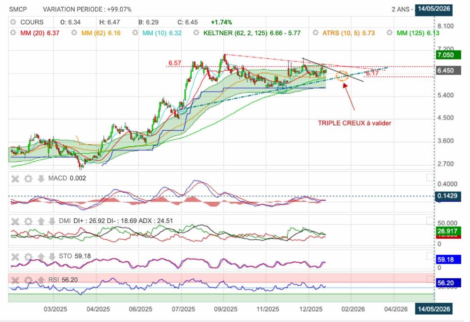Click the +1.74% daily change
The width and height of the screenshot is (470, 322).
point(221,22)
